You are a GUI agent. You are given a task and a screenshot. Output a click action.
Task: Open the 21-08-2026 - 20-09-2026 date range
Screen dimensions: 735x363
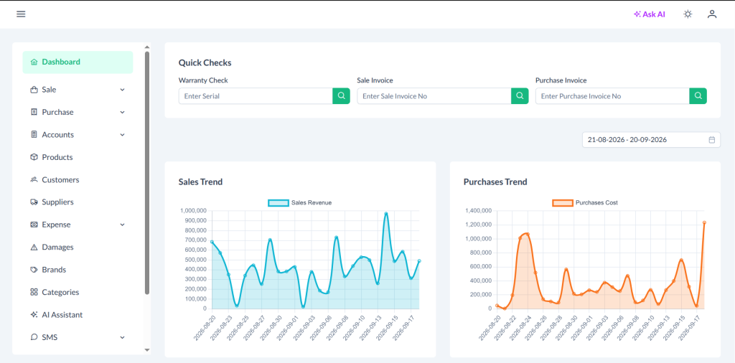click(x=651, y=140)
